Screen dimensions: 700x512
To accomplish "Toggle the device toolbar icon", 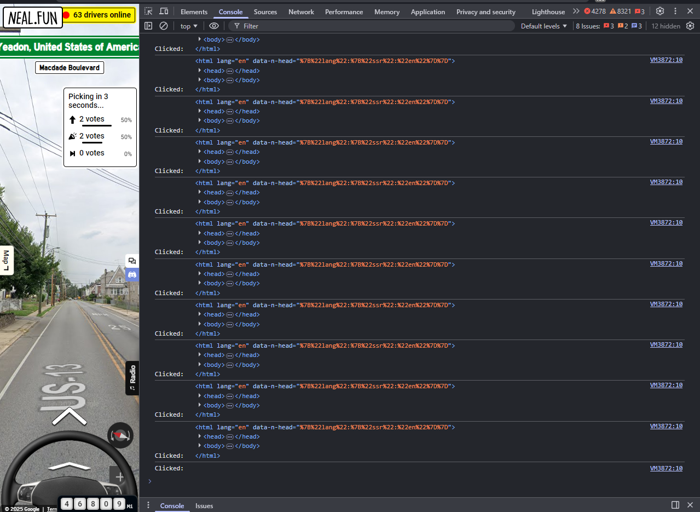I will [x=164, y=11].
